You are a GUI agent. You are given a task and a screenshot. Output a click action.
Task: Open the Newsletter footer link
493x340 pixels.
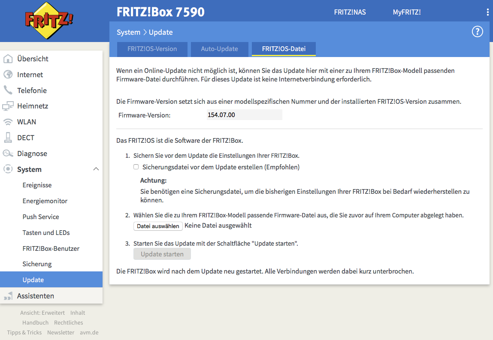click(60, 332)
